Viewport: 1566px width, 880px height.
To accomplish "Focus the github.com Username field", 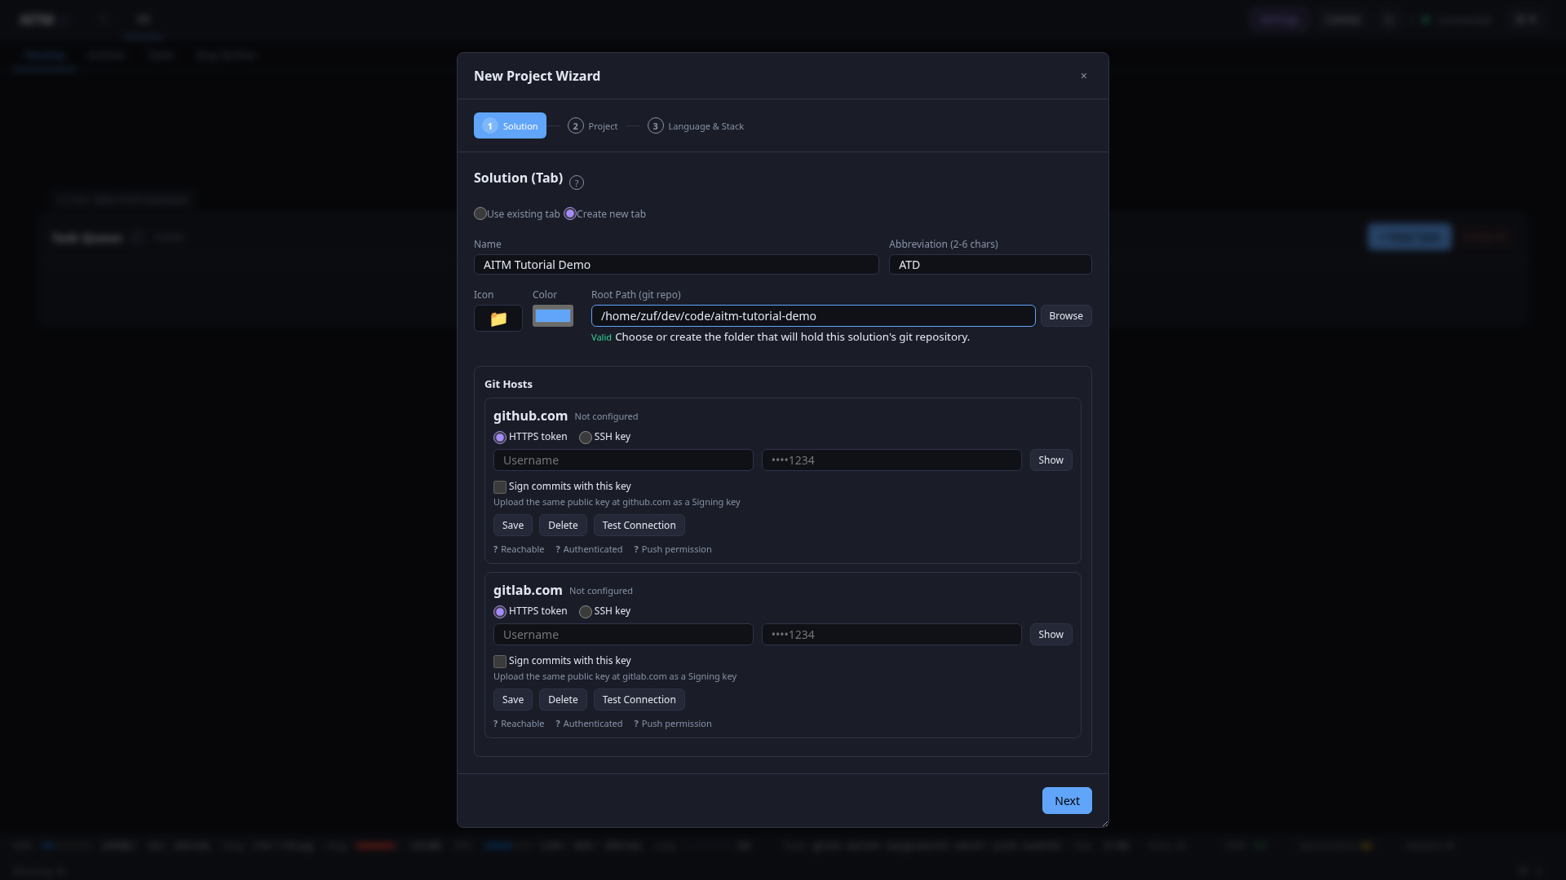I will 623,460.
